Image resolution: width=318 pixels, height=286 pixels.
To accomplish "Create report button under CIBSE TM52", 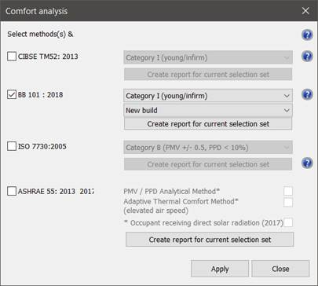I will coord(208,75).
